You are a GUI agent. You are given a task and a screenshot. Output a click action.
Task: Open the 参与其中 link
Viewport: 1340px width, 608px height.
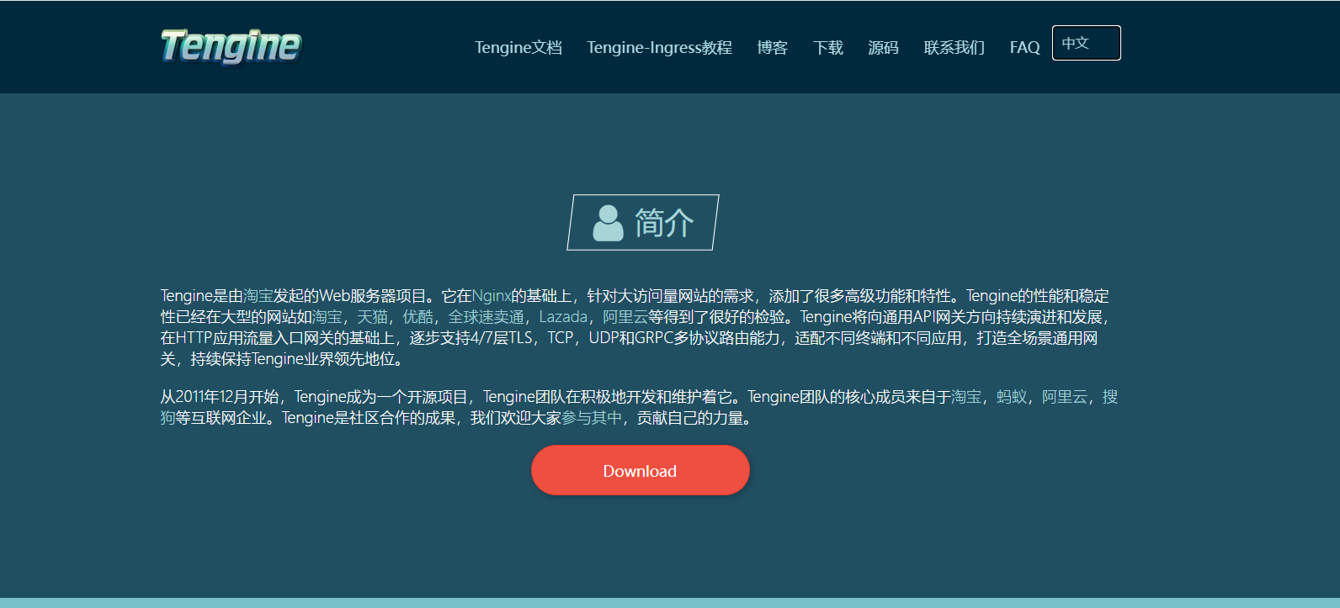[592, 418]
